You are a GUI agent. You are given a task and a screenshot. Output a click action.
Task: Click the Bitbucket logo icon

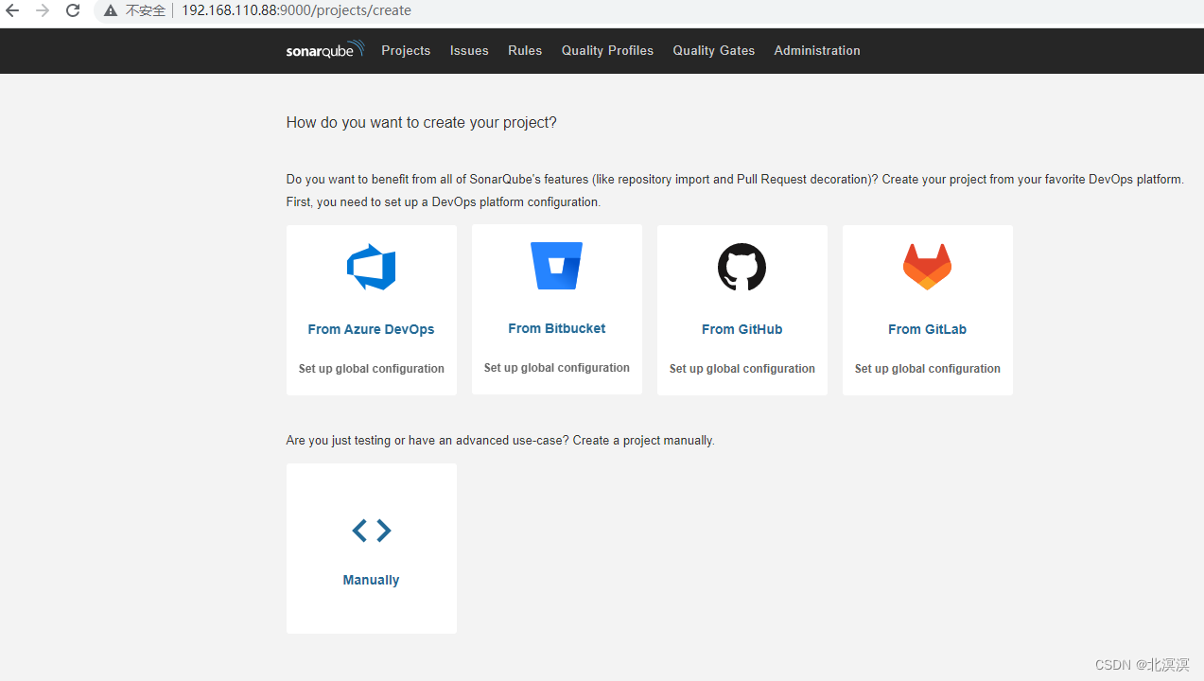coord(556,266)
